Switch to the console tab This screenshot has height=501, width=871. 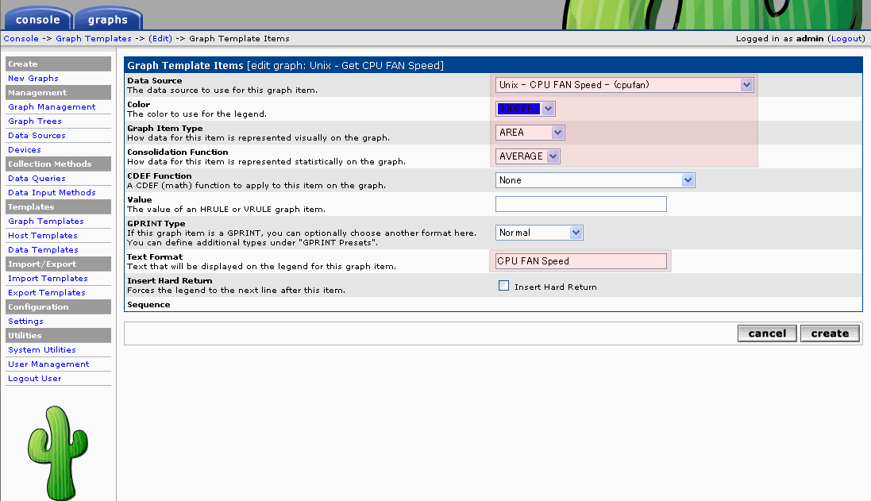point(37,19)
